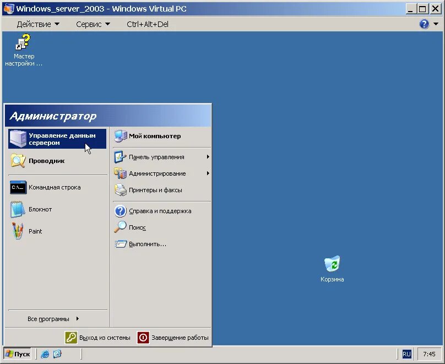
Task: Click the Пуск start button
Action: (x=18, y=354)
